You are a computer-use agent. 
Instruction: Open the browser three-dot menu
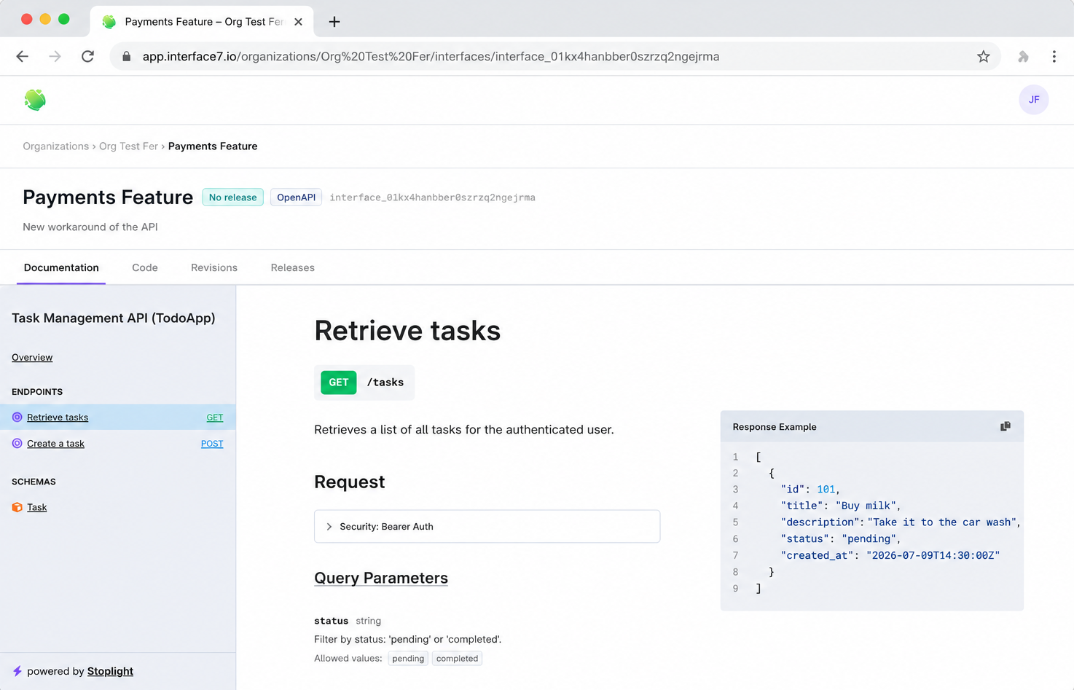[x=1054, y=56]
